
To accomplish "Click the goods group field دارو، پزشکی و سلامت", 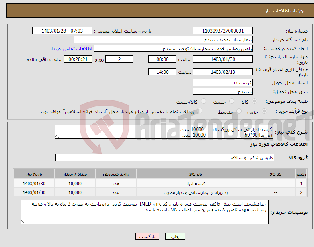I will tap(165, 158).
